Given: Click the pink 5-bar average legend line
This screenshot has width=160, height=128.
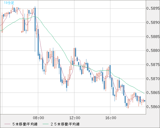Looking at the screenshot, I should tap(7, 124).
